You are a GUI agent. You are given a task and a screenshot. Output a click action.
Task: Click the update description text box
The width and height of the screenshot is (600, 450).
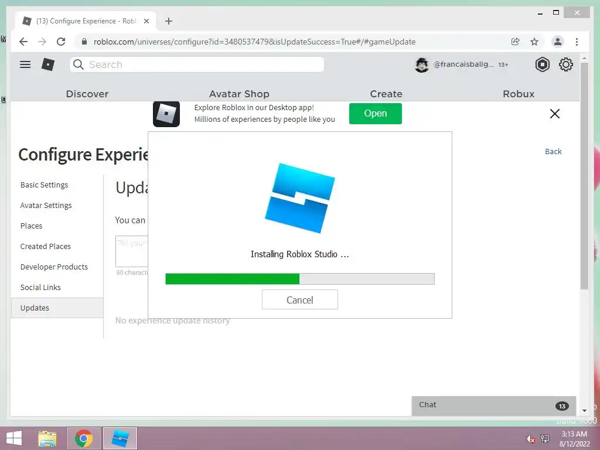point(132,251)
